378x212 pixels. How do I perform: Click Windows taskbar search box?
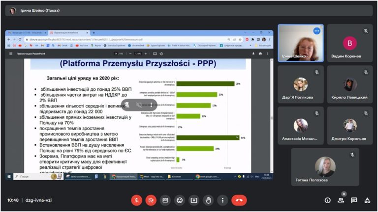pos(38,177)
